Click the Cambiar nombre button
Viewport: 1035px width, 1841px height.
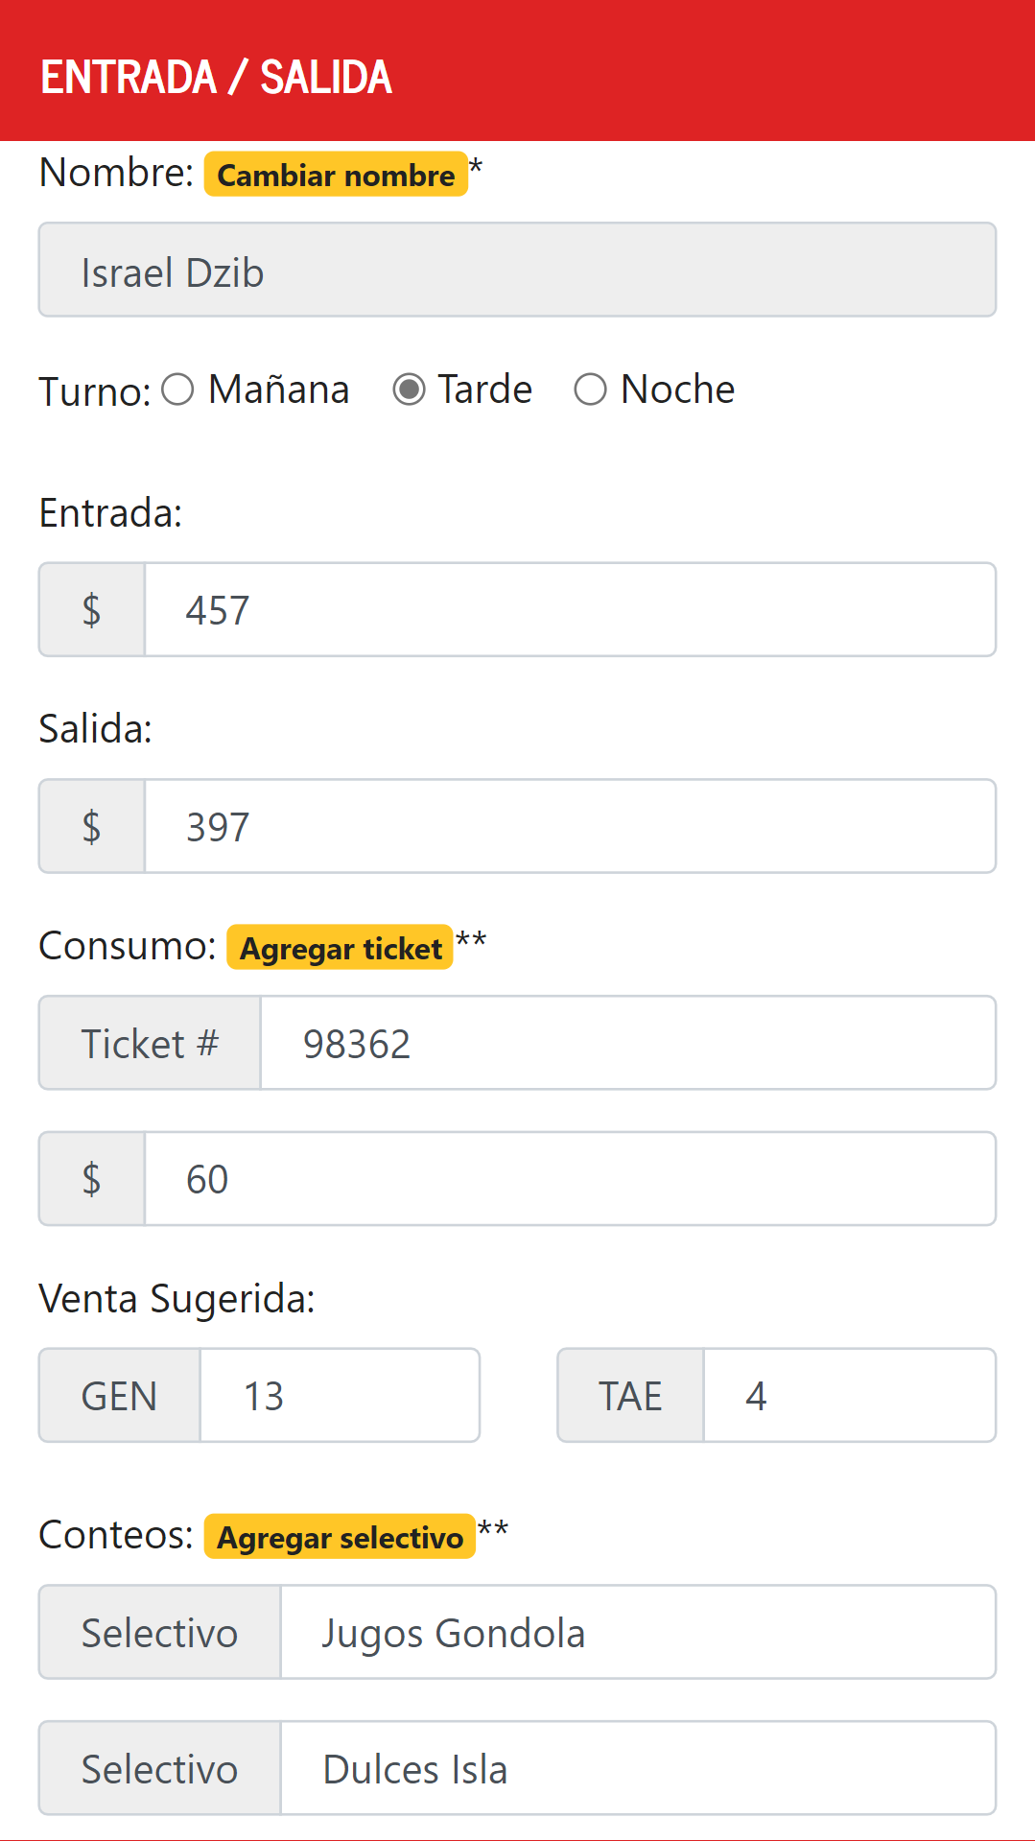coord(336,175)
